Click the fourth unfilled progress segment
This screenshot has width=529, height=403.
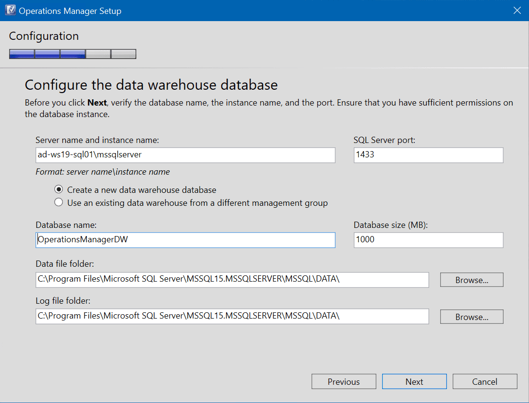click(x=98, y=54)
